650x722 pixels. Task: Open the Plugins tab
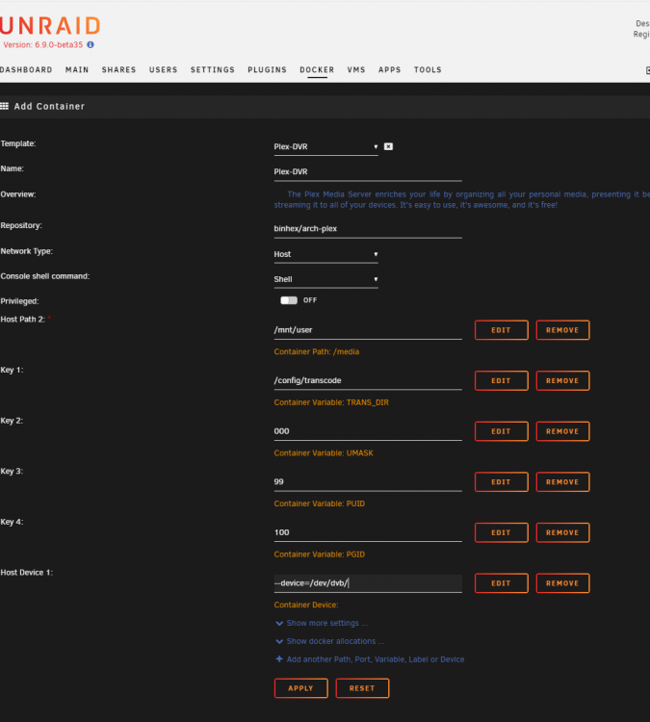[267, 70]
